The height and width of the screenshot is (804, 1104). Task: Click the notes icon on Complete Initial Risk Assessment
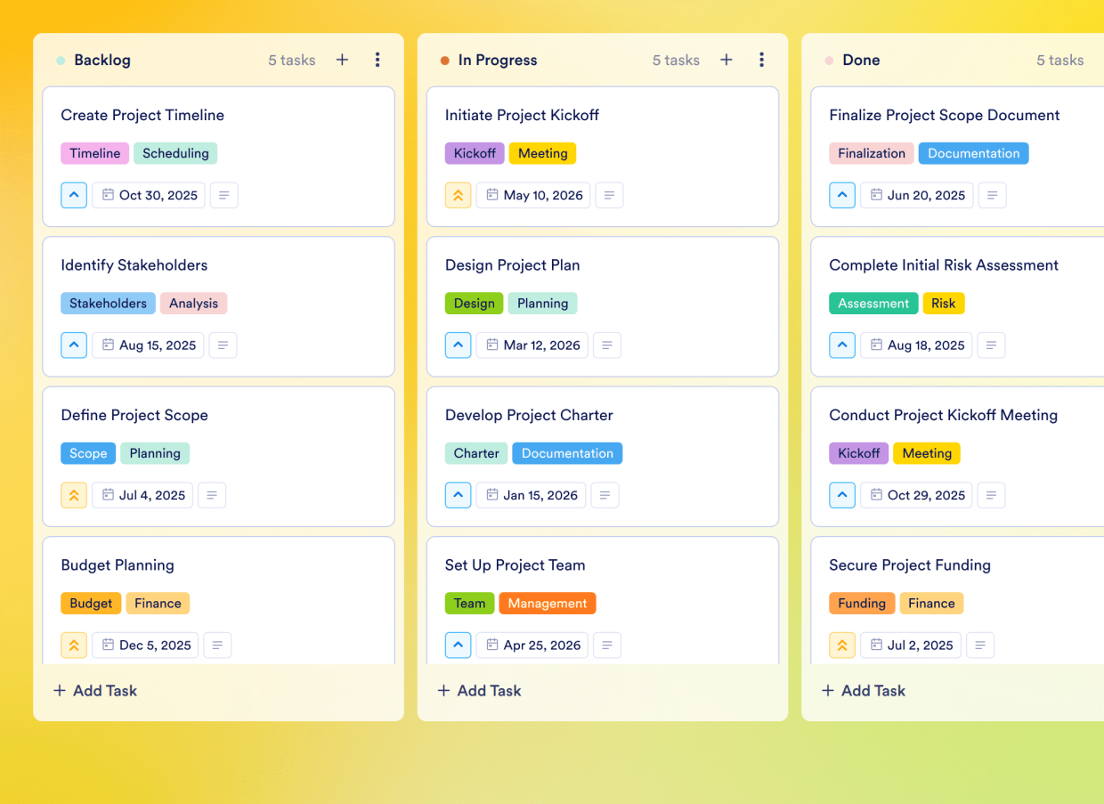point(992,345)
